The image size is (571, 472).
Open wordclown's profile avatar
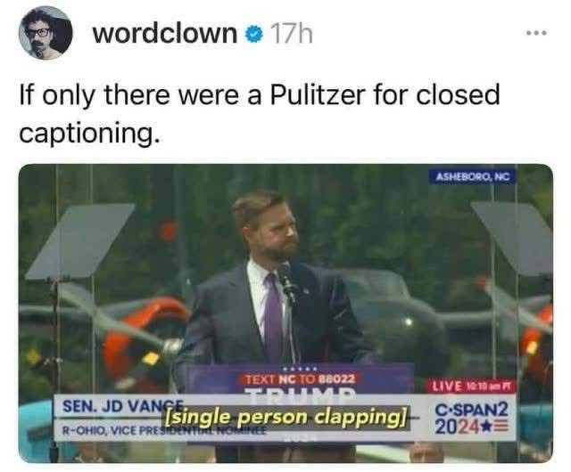tap(46, 33)
